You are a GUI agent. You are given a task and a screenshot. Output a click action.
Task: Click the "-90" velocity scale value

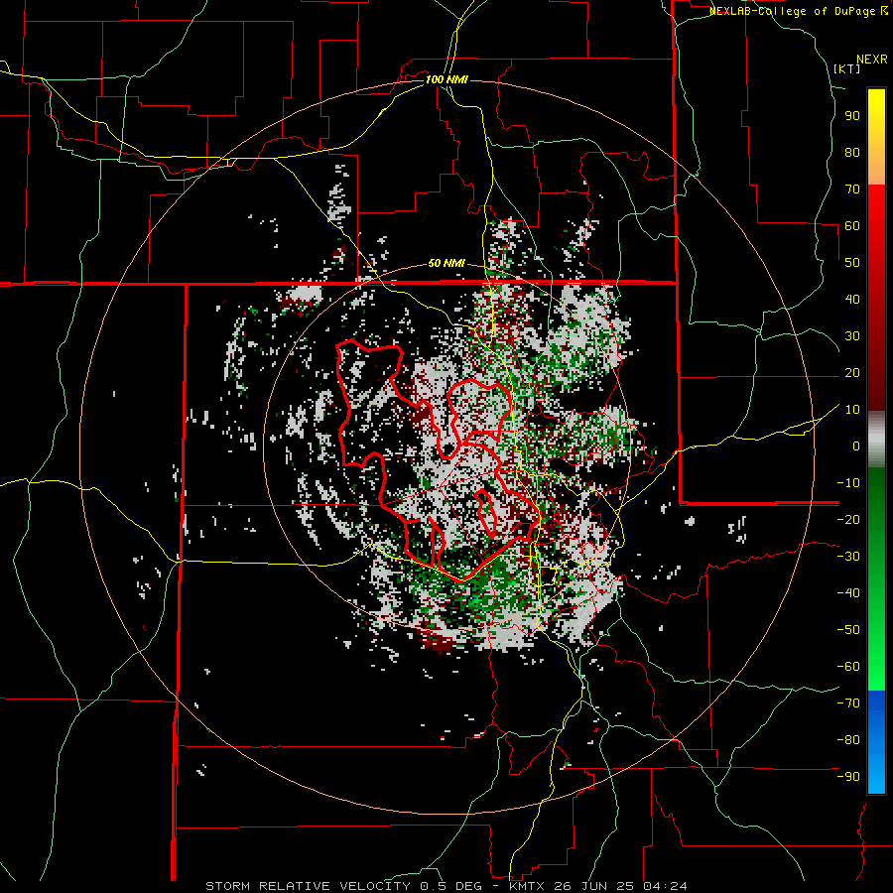pos(848,777)
